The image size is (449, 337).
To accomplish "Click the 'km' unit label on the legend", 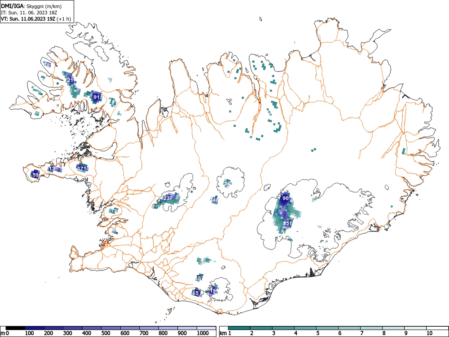I will (224, 333).
